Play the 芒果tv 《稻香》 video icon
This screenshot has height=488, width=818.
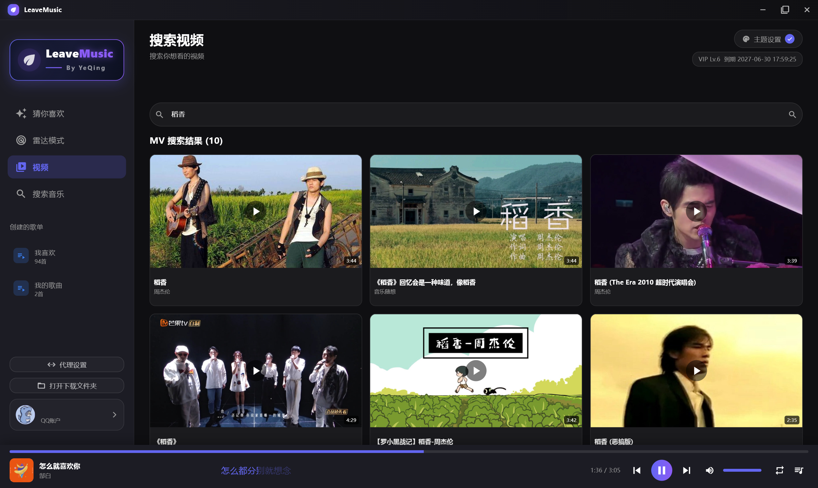click(x=256, y=371)
